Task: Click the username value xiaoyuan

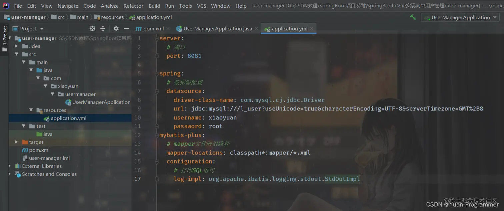Action: click(x=223, y=117)
